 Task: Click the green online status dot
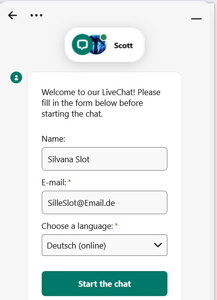[104, 37]
